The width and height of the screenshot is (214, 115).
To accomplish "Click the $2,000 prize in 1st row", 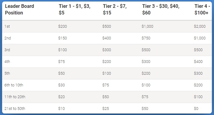I will pos(200,26).
